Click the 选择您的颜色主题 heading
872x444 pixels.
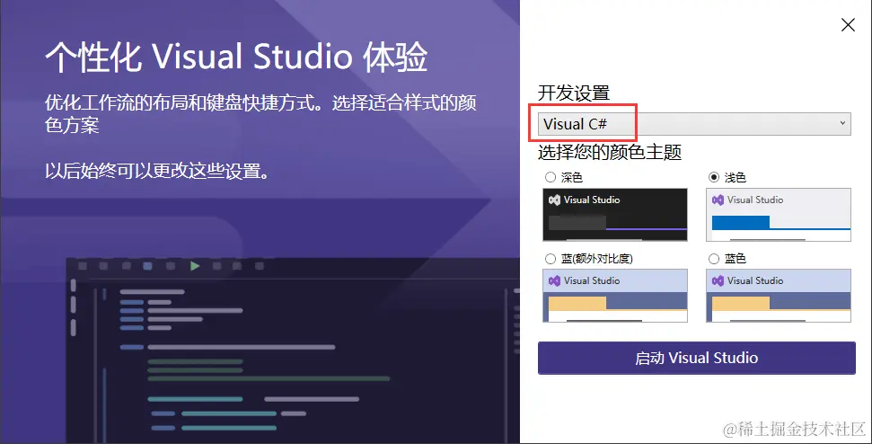(610, 152)
